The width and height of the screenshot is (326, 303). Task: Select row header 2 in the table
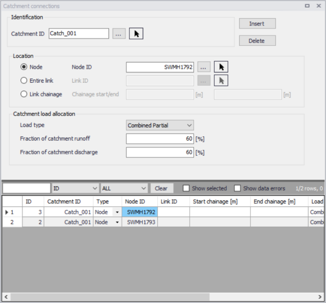(x=12, y=222)
